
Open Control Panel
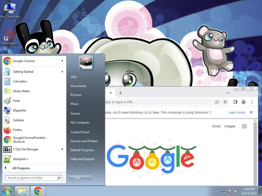(x=80, y=132)
